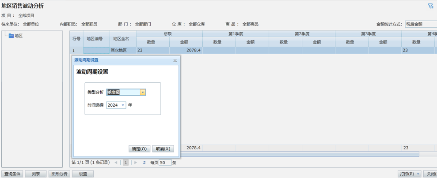Screen dimensions: 437x178
Task: Select the 其它地区 table row
Action: pos(118,51)
